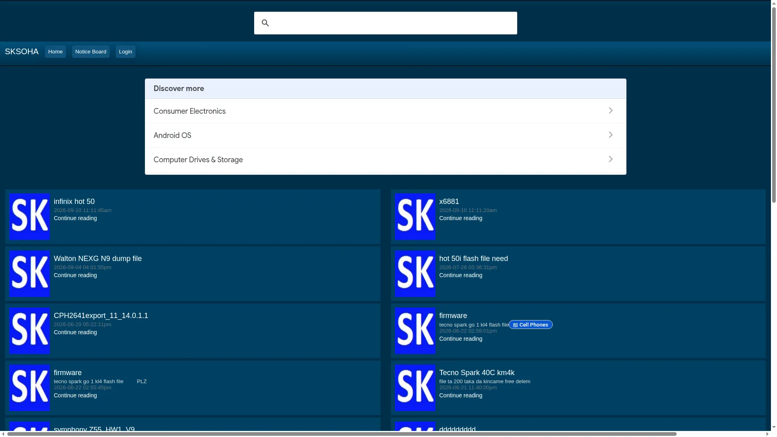The height and width of the screenshot is (437, 777).
Task: Open hot 50i flash file need title
Action: [473, 259]
